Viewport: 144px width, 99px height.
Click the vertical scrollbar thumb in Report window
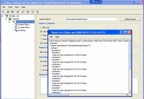point(130,55)
